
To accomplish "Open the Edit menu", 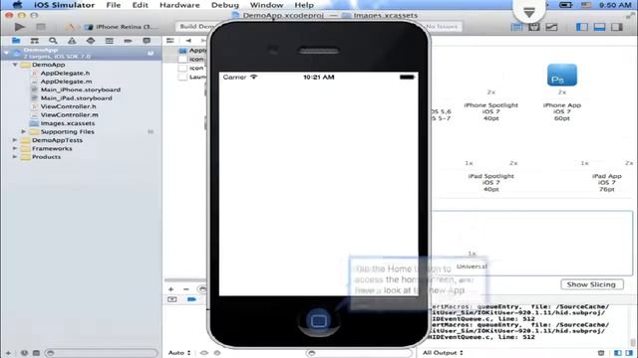I will tap(140, 5).
